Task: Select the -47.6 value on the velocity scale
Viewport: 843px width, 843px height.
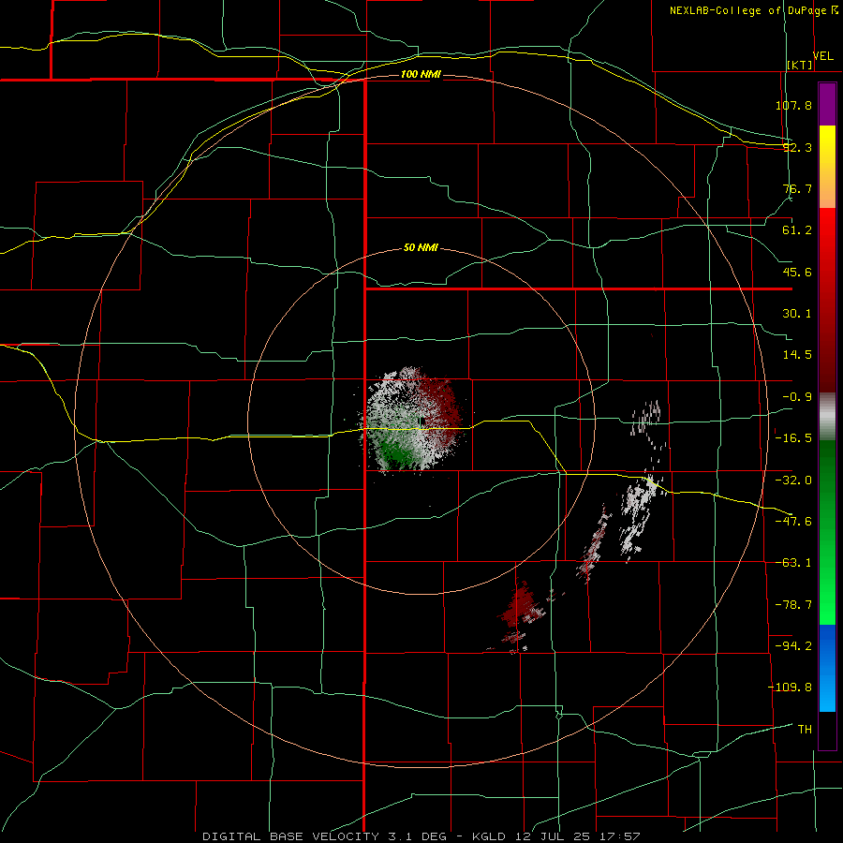Action: [793, 522]
